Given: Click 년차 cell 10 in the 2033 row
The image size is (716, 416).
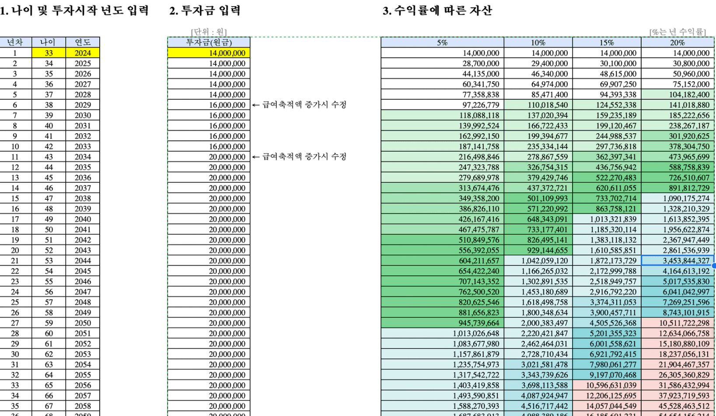Looking at the screenshot, I should point(15,146).
